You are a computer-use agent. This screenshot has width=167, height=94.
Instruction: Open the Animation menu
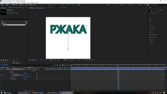coord(23,3)
